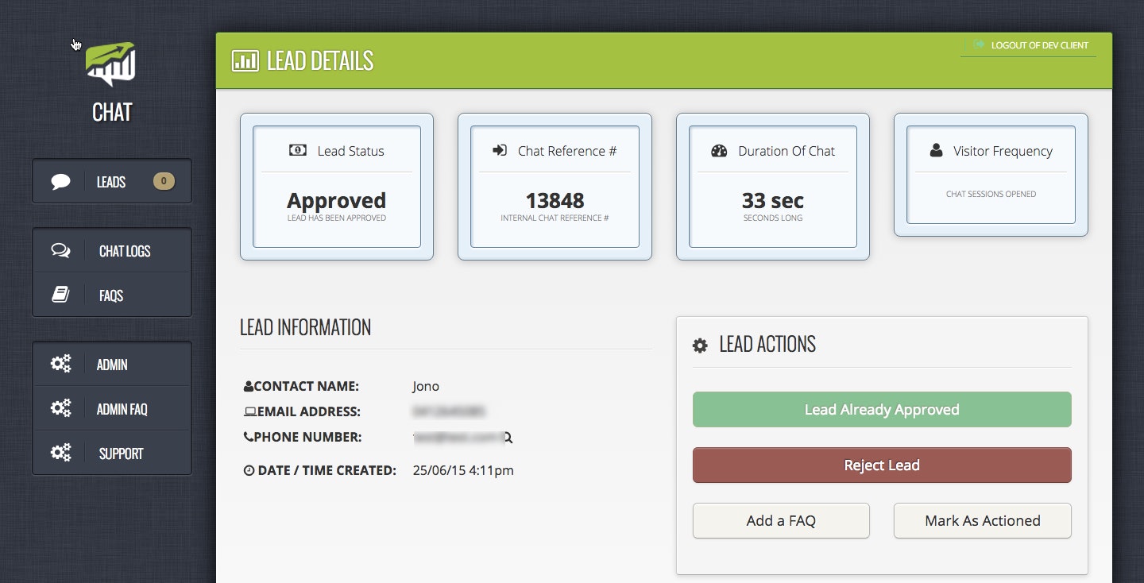Click the date/time clock icon
This screenshot has width=1144, height=583.
[249, 470]
